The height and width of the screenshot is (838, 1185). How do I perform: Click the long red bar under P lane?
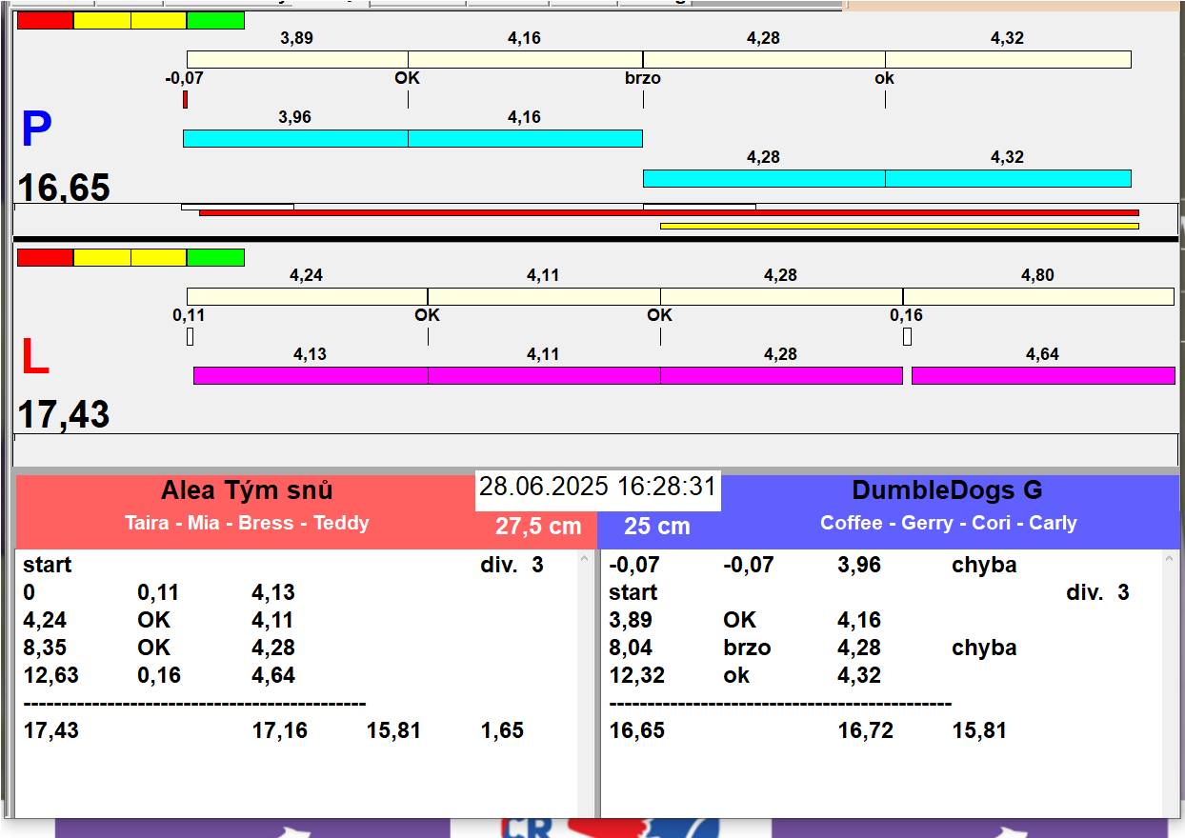coord(669,213)
